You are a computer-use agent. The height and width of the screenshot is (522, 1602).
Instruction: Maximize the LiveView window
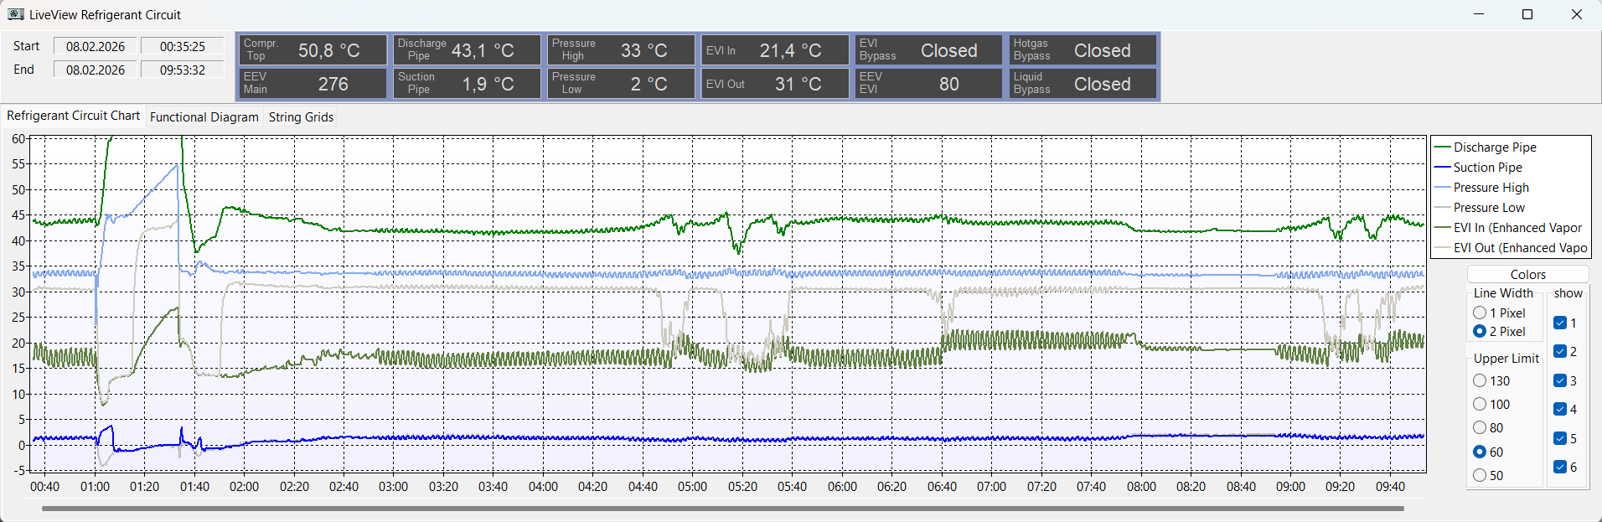(1527, 14)
